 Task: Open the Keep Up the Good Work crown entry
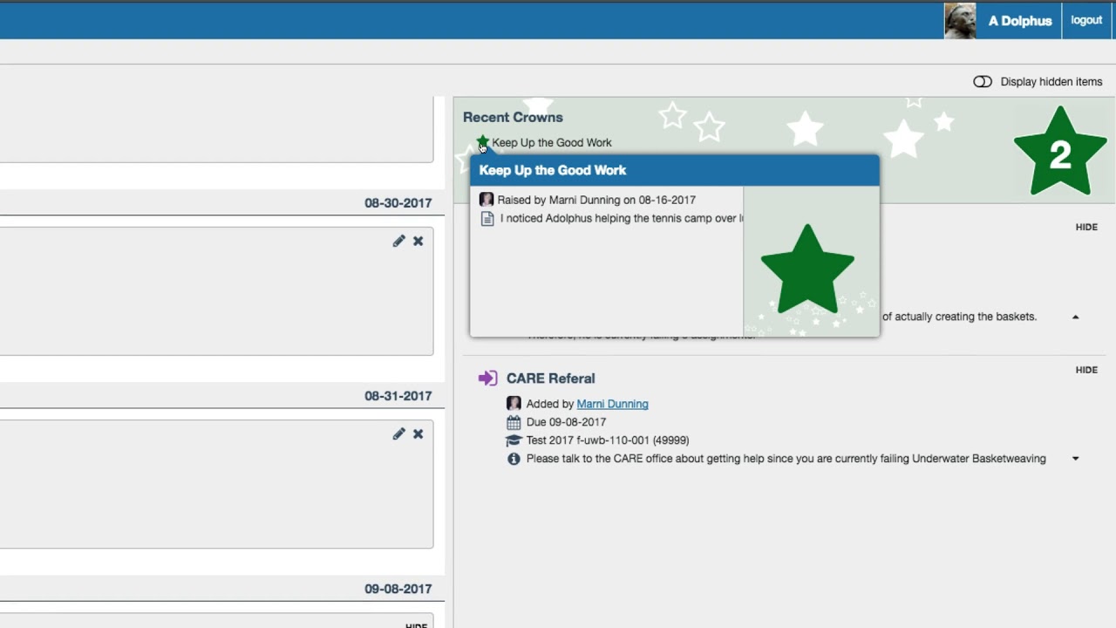(551, 142)
